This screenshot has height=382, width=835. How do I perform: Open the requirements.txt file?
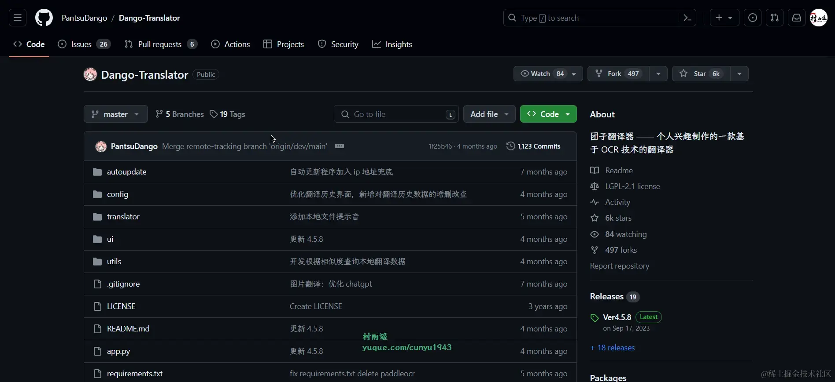coord(135,374)
